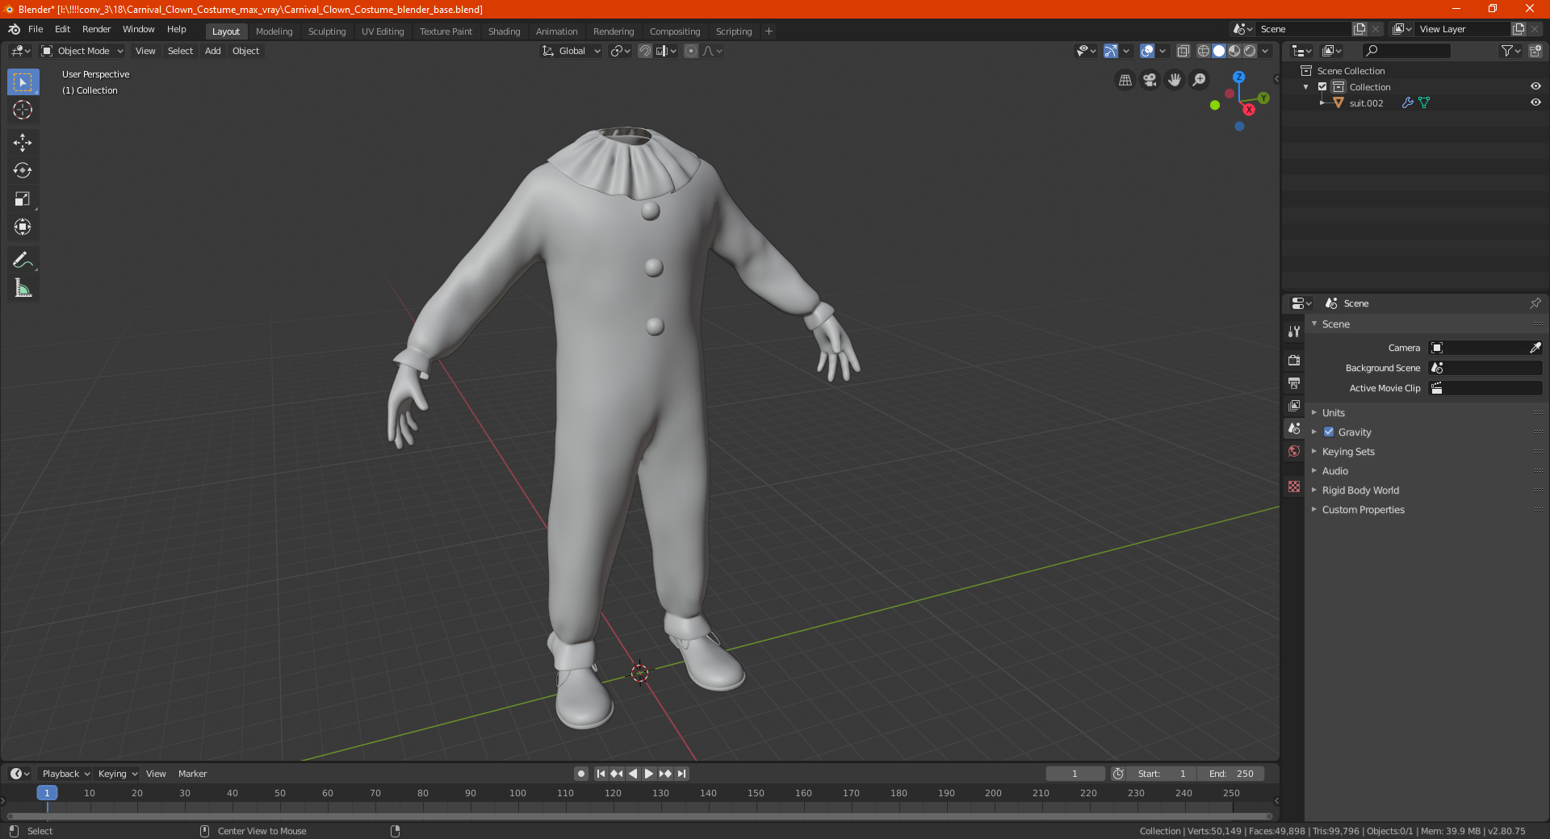Click the Blender logo menu icon
1550x839 pixels.
[14, 29]
